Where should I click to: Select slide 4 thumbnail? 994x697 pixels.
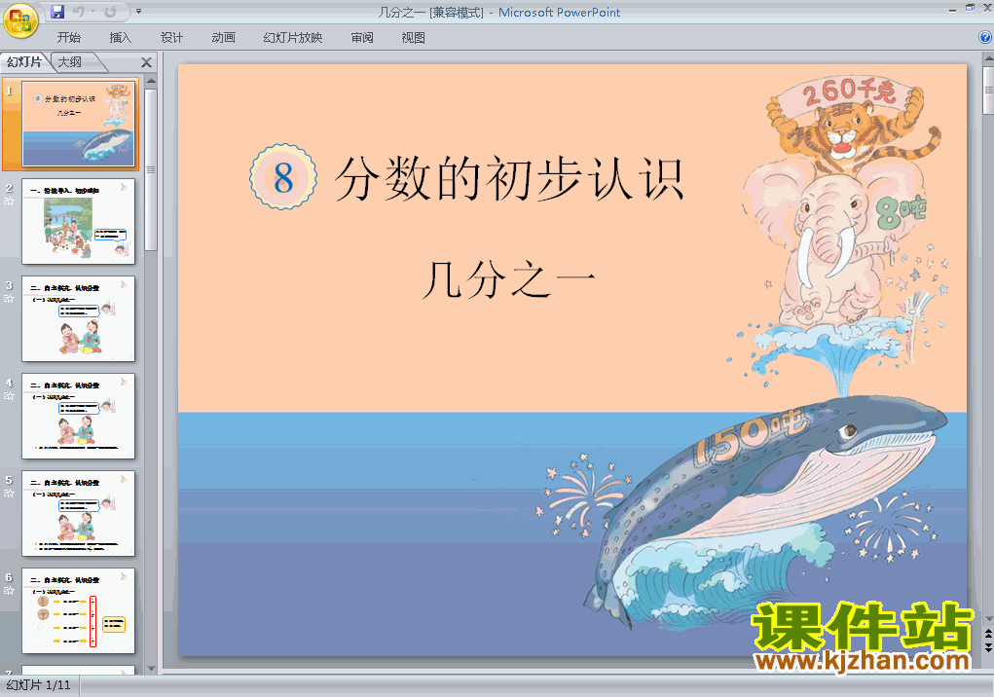point(78,416)
